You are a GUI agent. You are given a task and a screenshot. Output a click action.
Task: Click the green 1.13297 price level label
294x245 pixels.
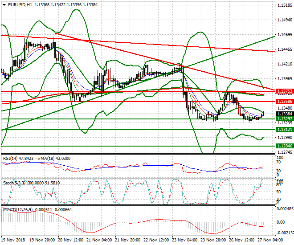coord(285,119)
